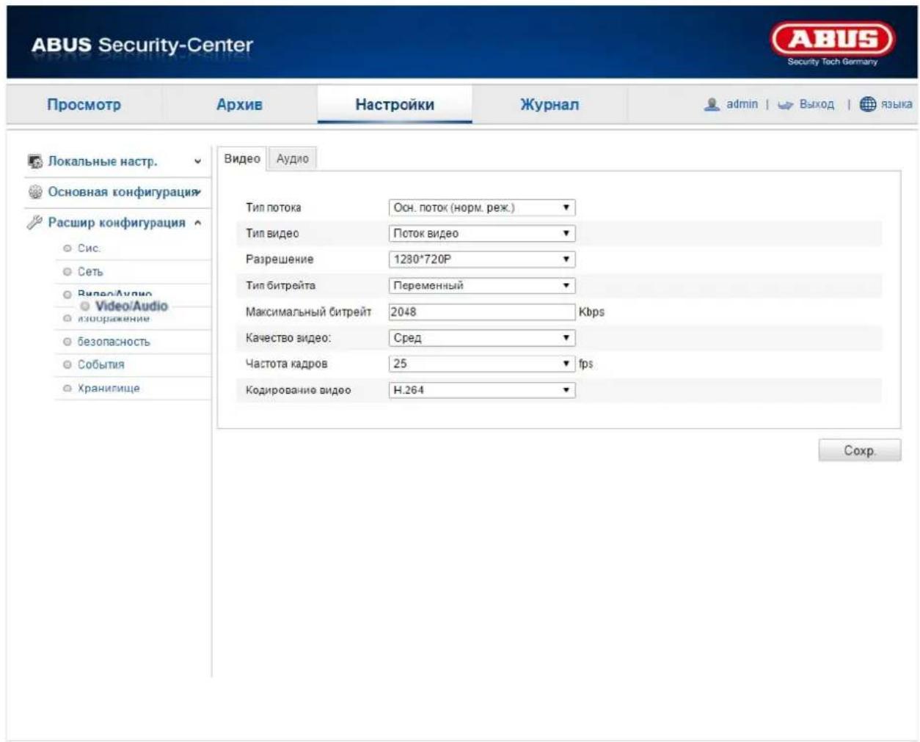
Task: Open the Архив tab
Action: coord(239,104)
